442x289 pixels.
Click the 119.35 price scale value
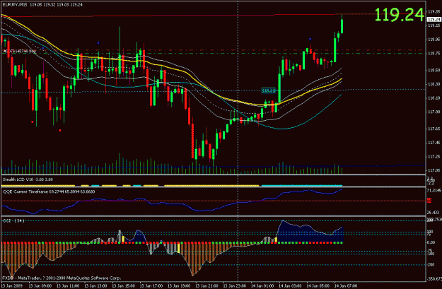coord(434,12)
